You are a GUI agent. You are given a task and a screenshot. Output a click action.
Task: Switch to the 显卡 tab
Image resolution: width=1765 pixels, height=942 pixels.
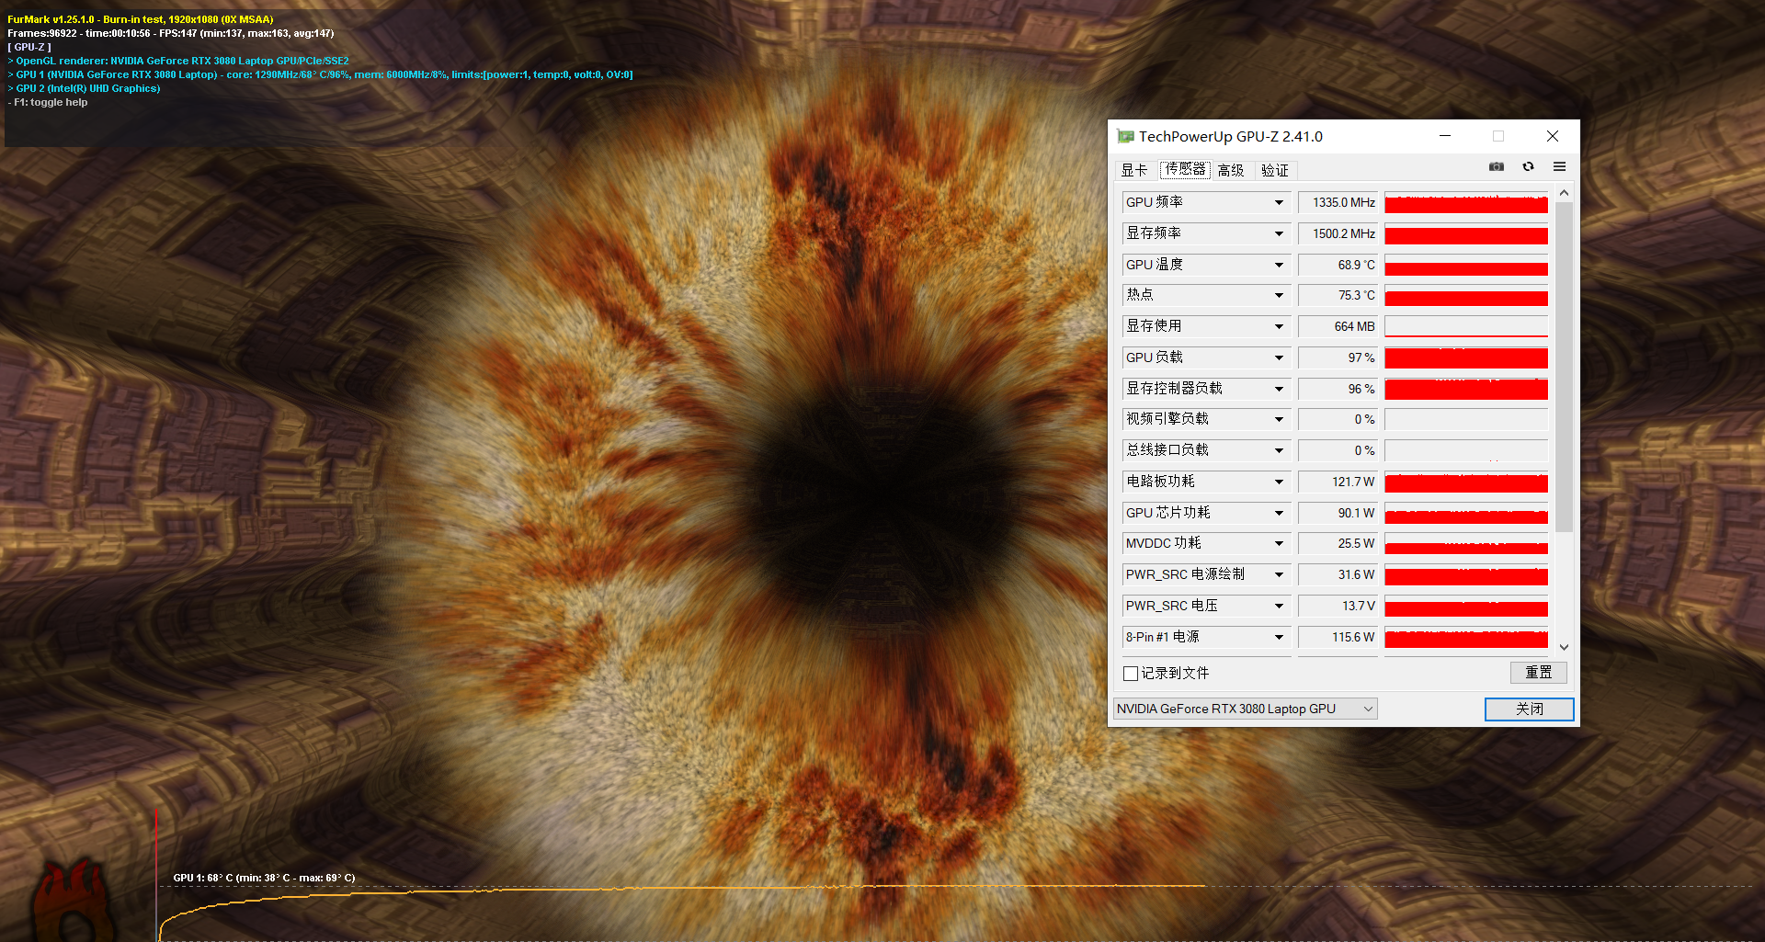(x=1134, y=170)
